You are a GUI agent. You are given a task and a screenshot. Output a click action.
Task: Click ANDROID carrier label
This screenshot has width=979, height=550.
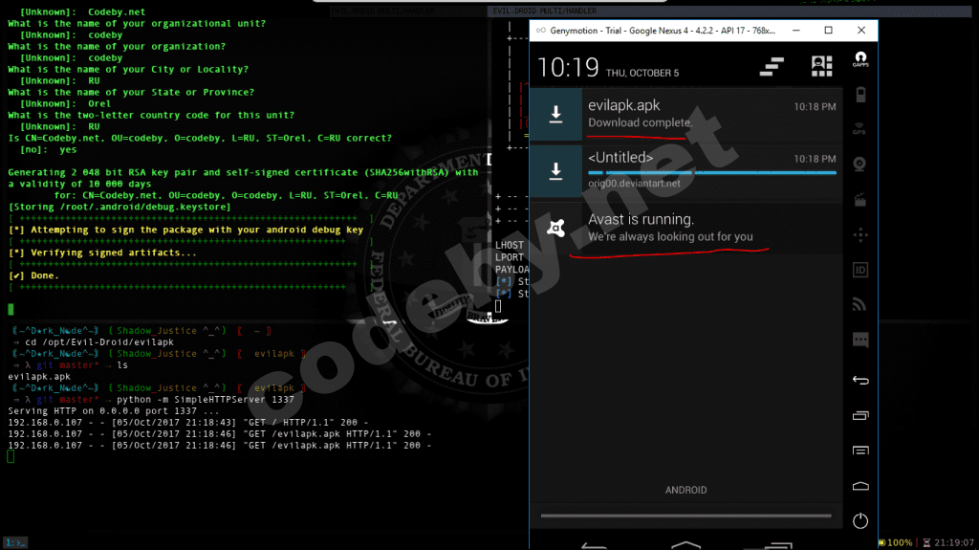click(686, 490)
